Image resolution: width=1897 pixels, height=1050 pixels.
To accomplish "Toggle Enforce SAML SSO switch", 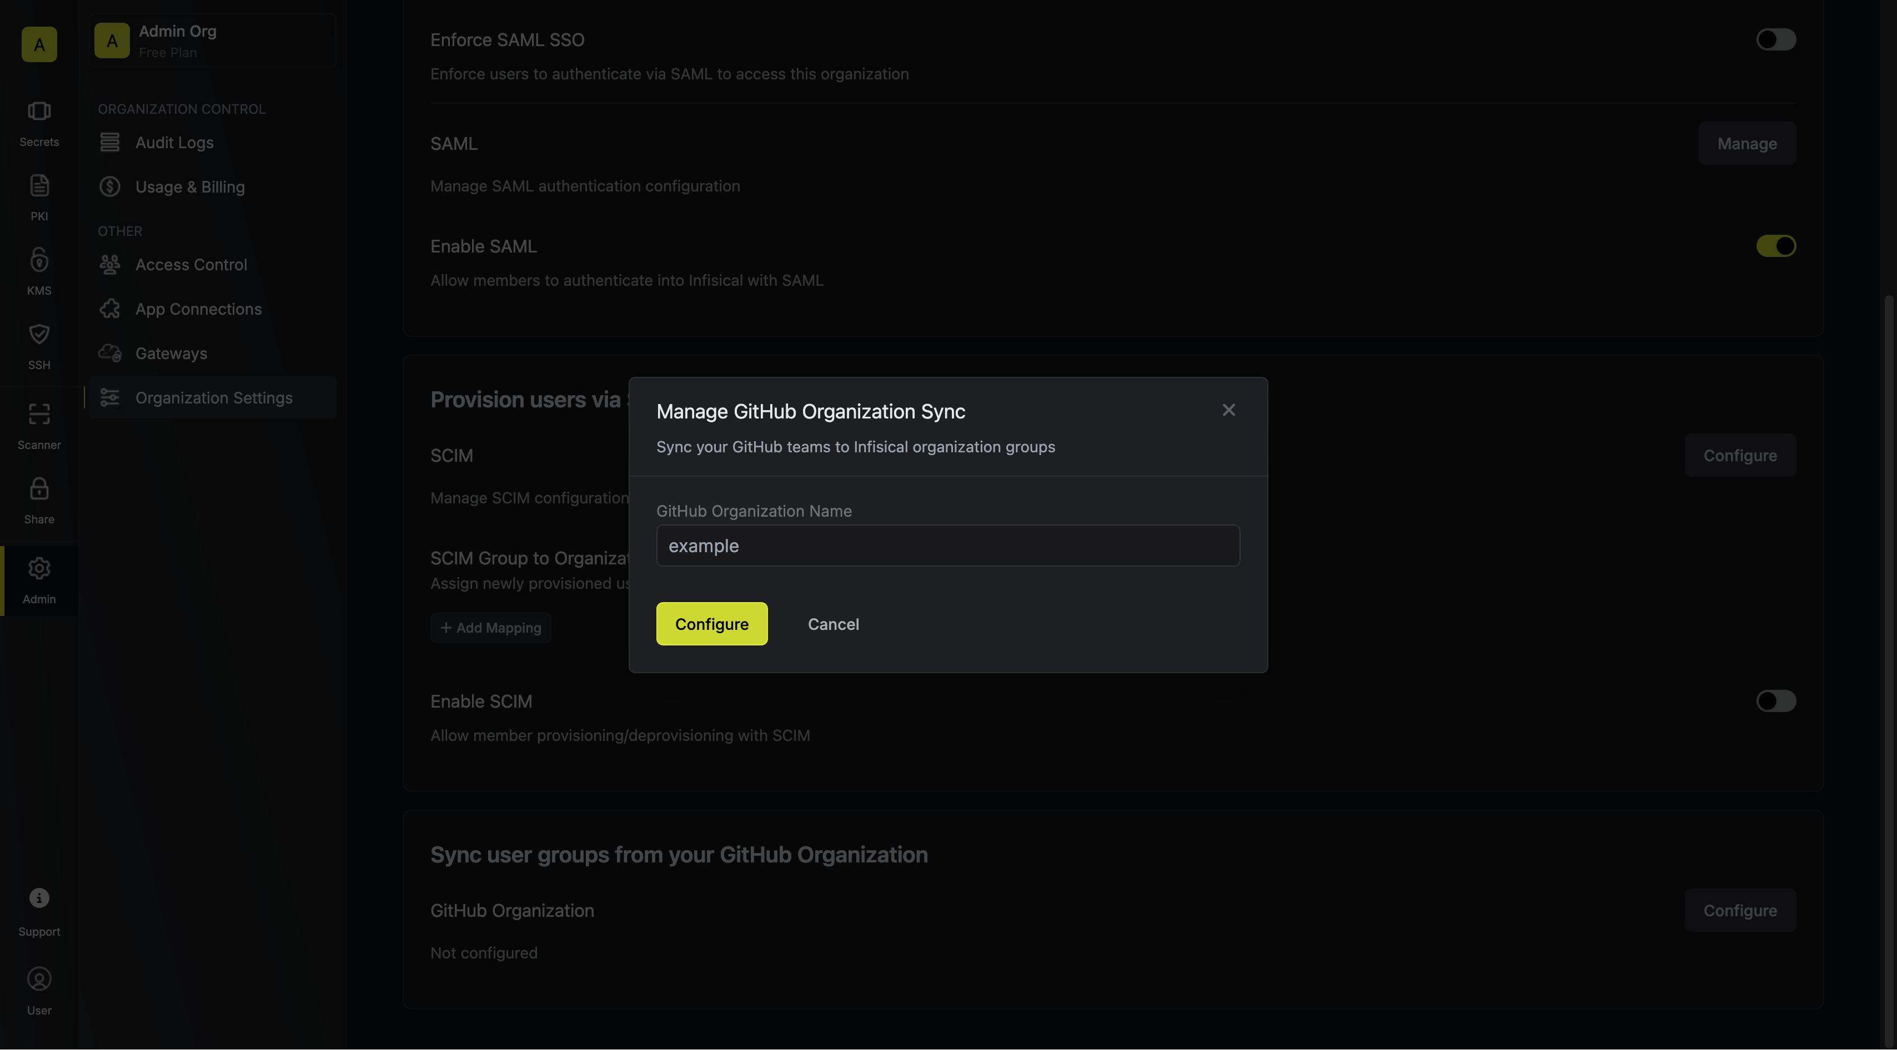I will pyautogui.click(x=1775, y=40).
